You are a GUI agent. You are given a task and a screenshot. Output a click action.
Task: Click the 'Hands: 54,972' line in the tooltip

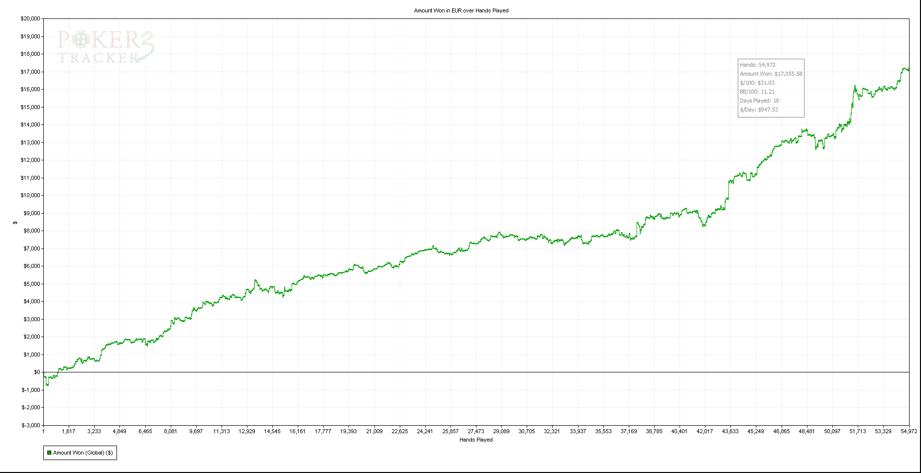pos(758,65)
